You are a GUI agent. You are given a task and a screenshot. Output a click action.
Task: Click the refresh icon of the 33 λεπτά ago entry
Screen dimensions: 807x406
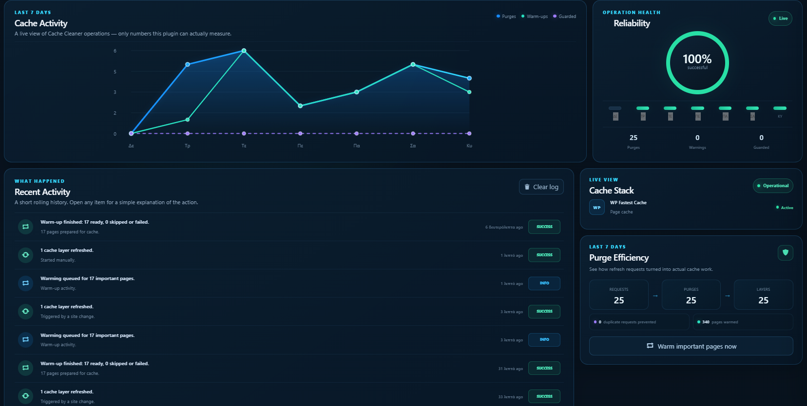click(x=25, y=396)
